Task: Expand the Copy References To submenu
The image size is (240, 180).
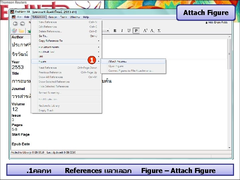Action: 66,41
